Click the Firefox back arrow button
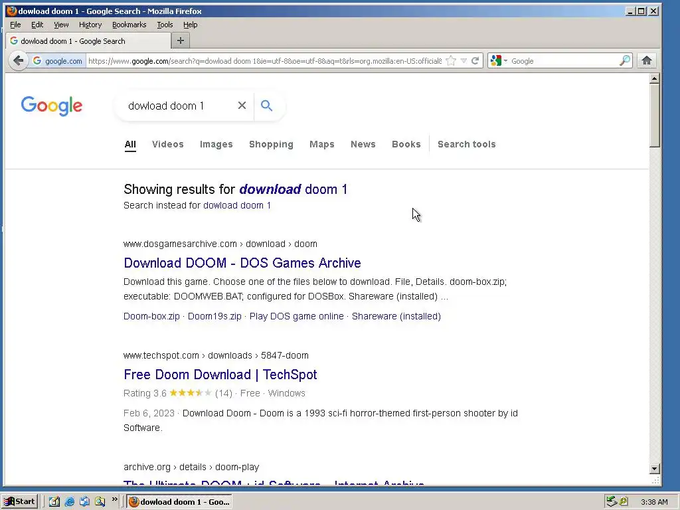Viewport: 680px width, 510px height. (x=18, y=60)
